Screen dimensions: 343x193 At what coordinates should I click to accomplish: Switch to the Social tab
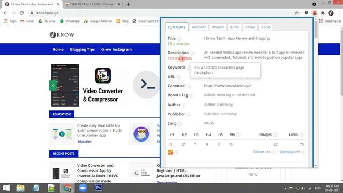pyautogui.click(x=250, y=27)
